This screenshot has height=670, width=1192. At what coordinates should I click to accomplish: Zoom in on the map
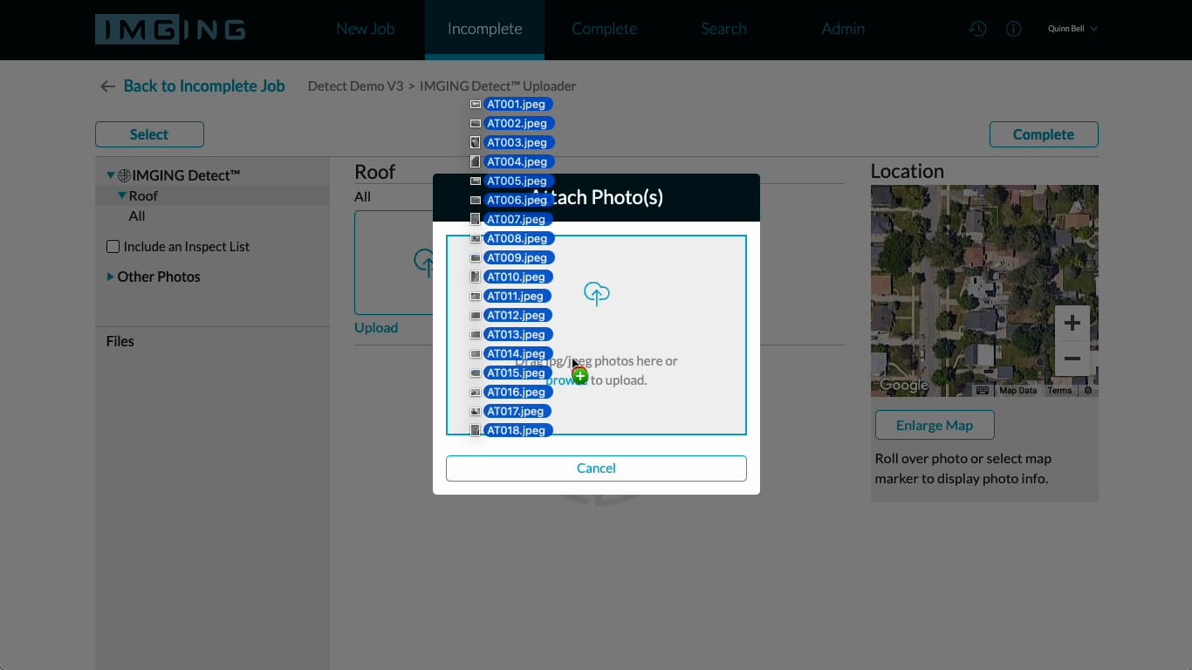pyautogui.click(x=1072, y=324)
